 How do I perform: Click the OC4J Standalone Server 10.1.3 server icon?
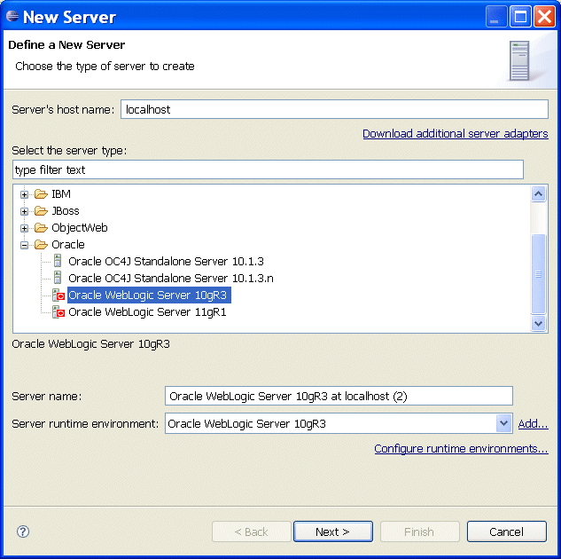tap(58, 261)
